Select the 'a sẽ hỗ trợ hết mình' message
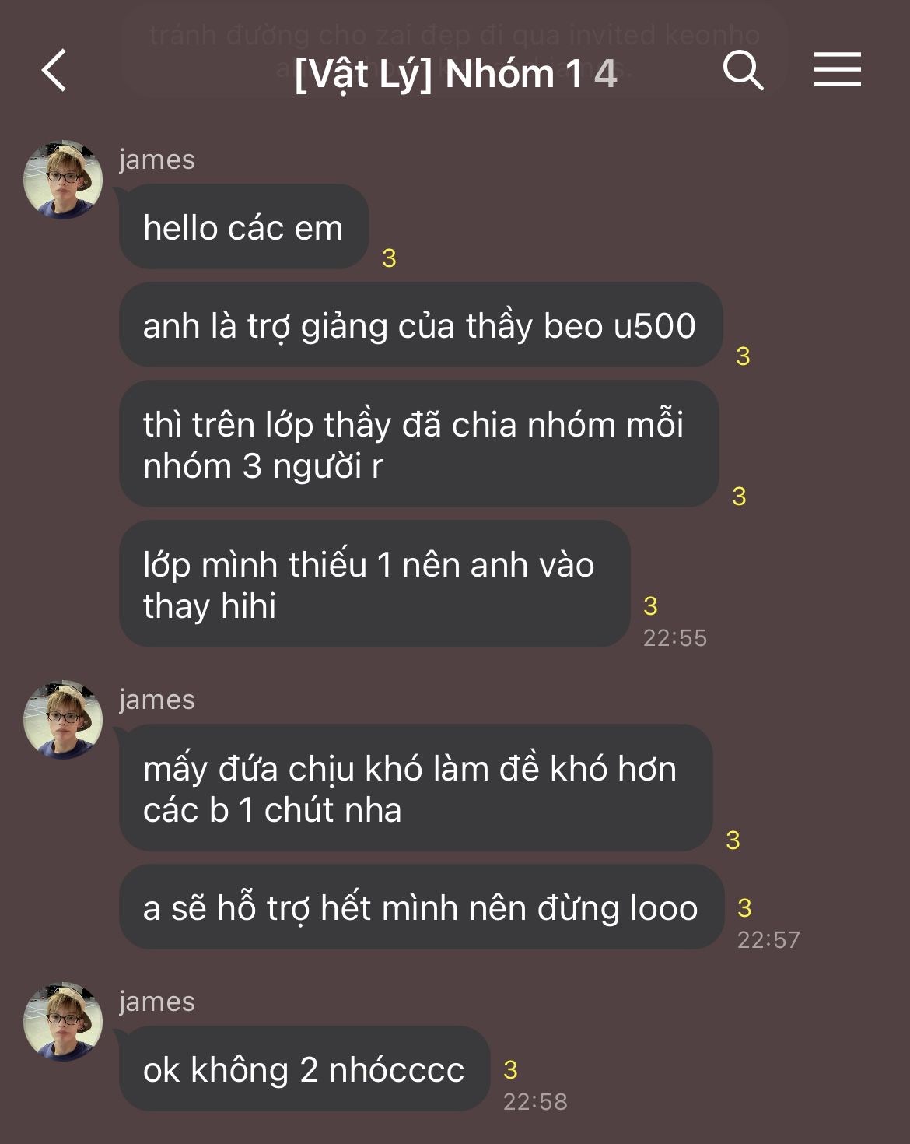This screenshot has width=910, height=1144. click(x=422, y=907)
